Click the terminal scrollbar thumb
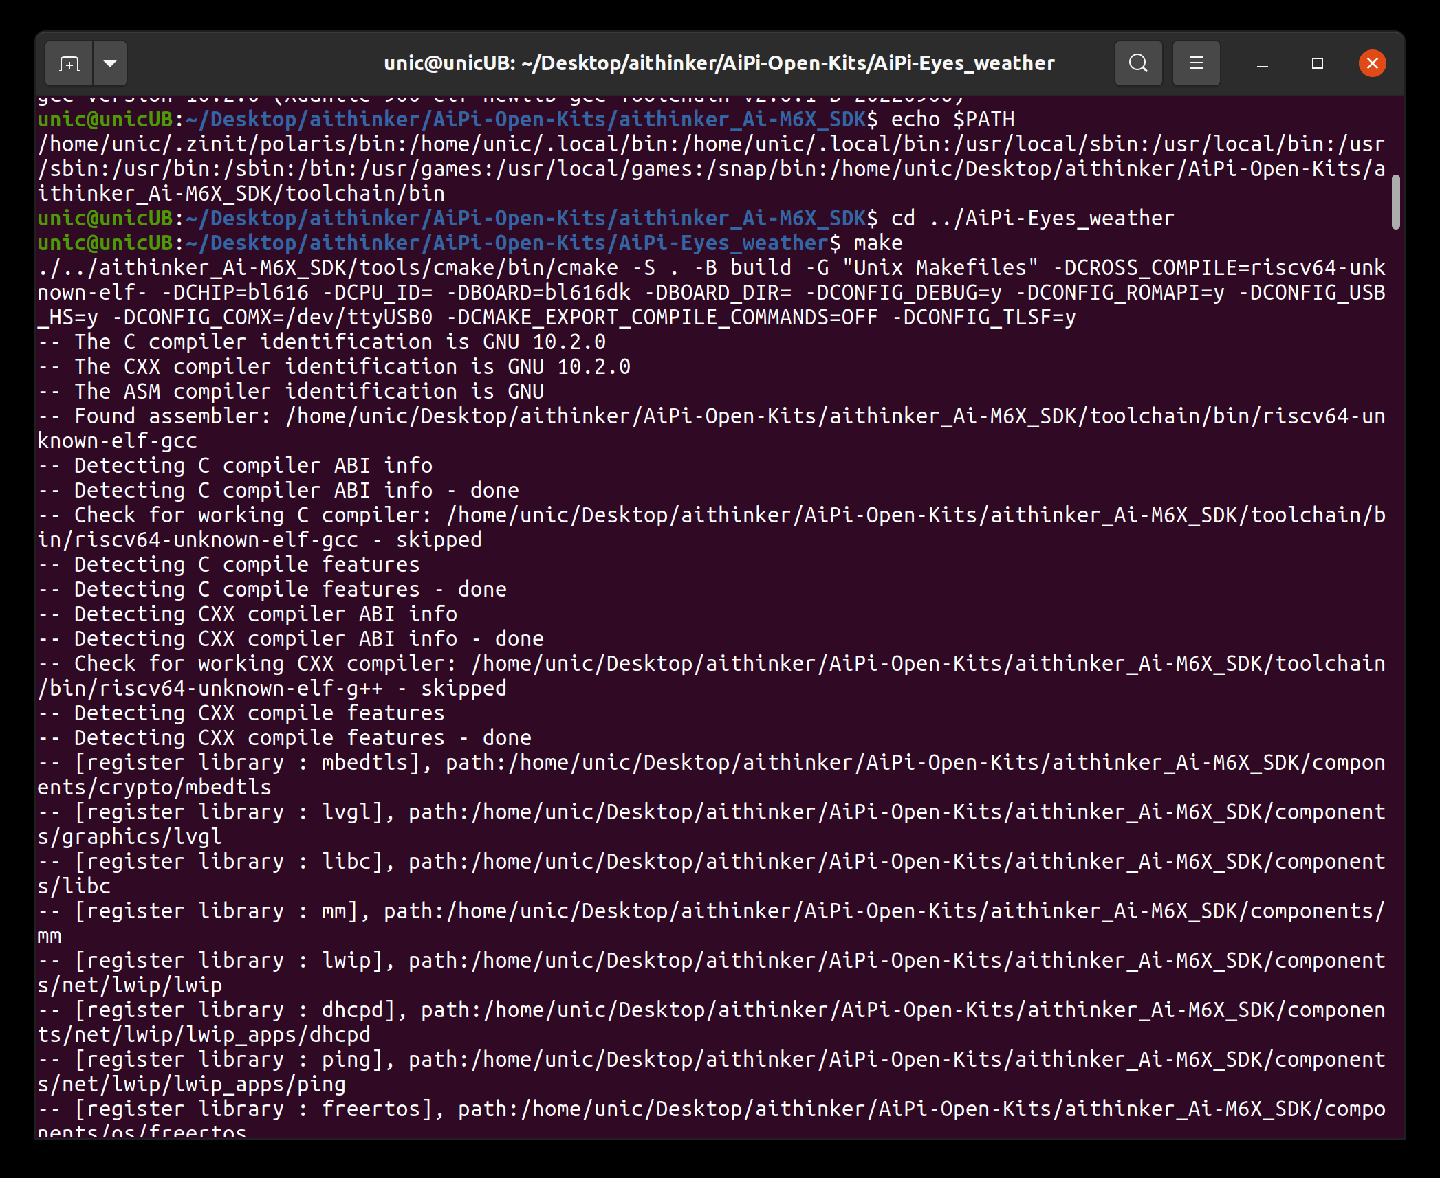Screen dimensions: 1440x1178 click(1395, 202)
